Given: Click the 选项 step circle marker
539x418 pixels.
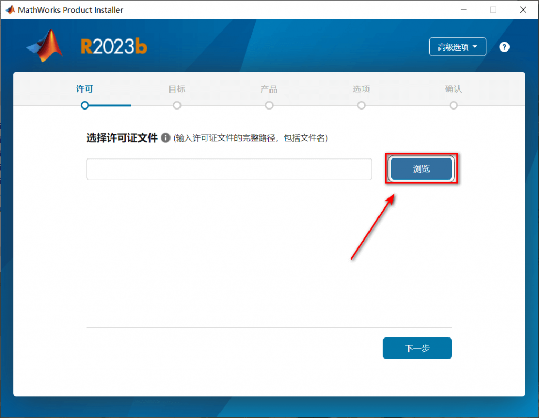Looking at the screenshot, I should tap(361, 105).
